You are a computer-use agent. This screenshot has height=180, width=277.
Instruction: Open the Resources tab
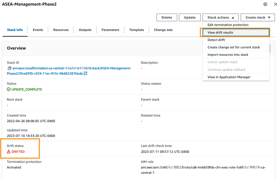61,30
